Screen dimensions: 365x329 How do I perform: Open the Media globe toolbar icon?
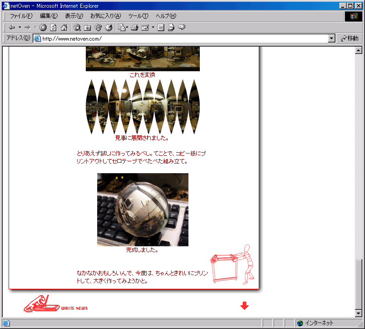[x=98, y=27]
